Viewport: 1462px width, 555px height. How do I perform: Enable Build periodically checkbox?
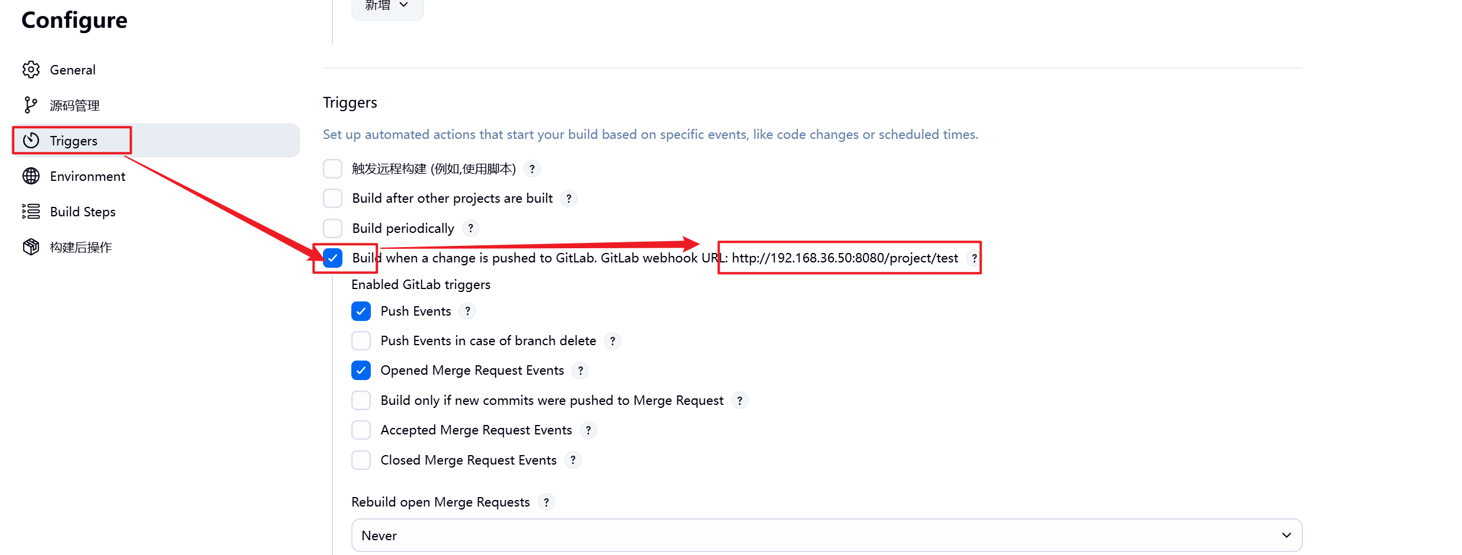333,228
